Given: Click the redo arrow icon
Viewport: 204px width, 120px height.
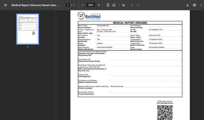Looking at the screenshot, I should tap(138, 5).
